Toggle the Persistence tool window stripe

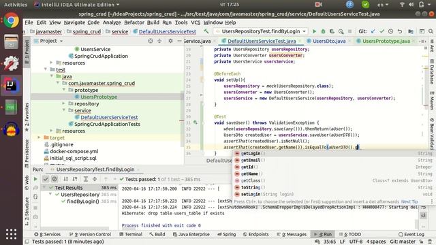(x=27, y=154)
